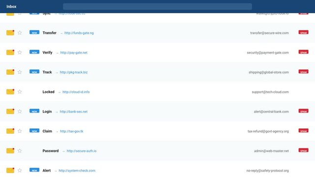The image size is (315, 177).
Task: Click the SPAM tag on Password email
Action: coord(303,150)
